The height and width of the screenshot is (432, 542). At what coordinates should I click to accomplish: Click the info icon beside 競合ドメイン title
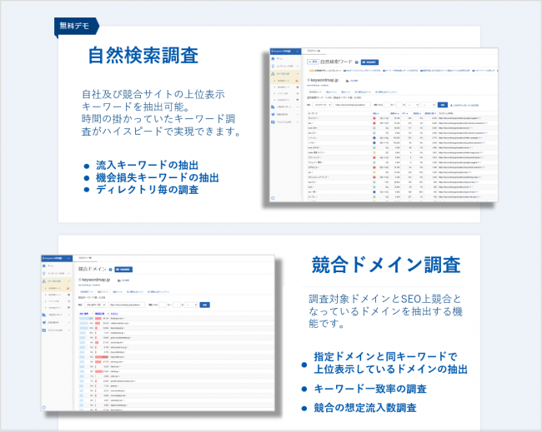point(111,270)
